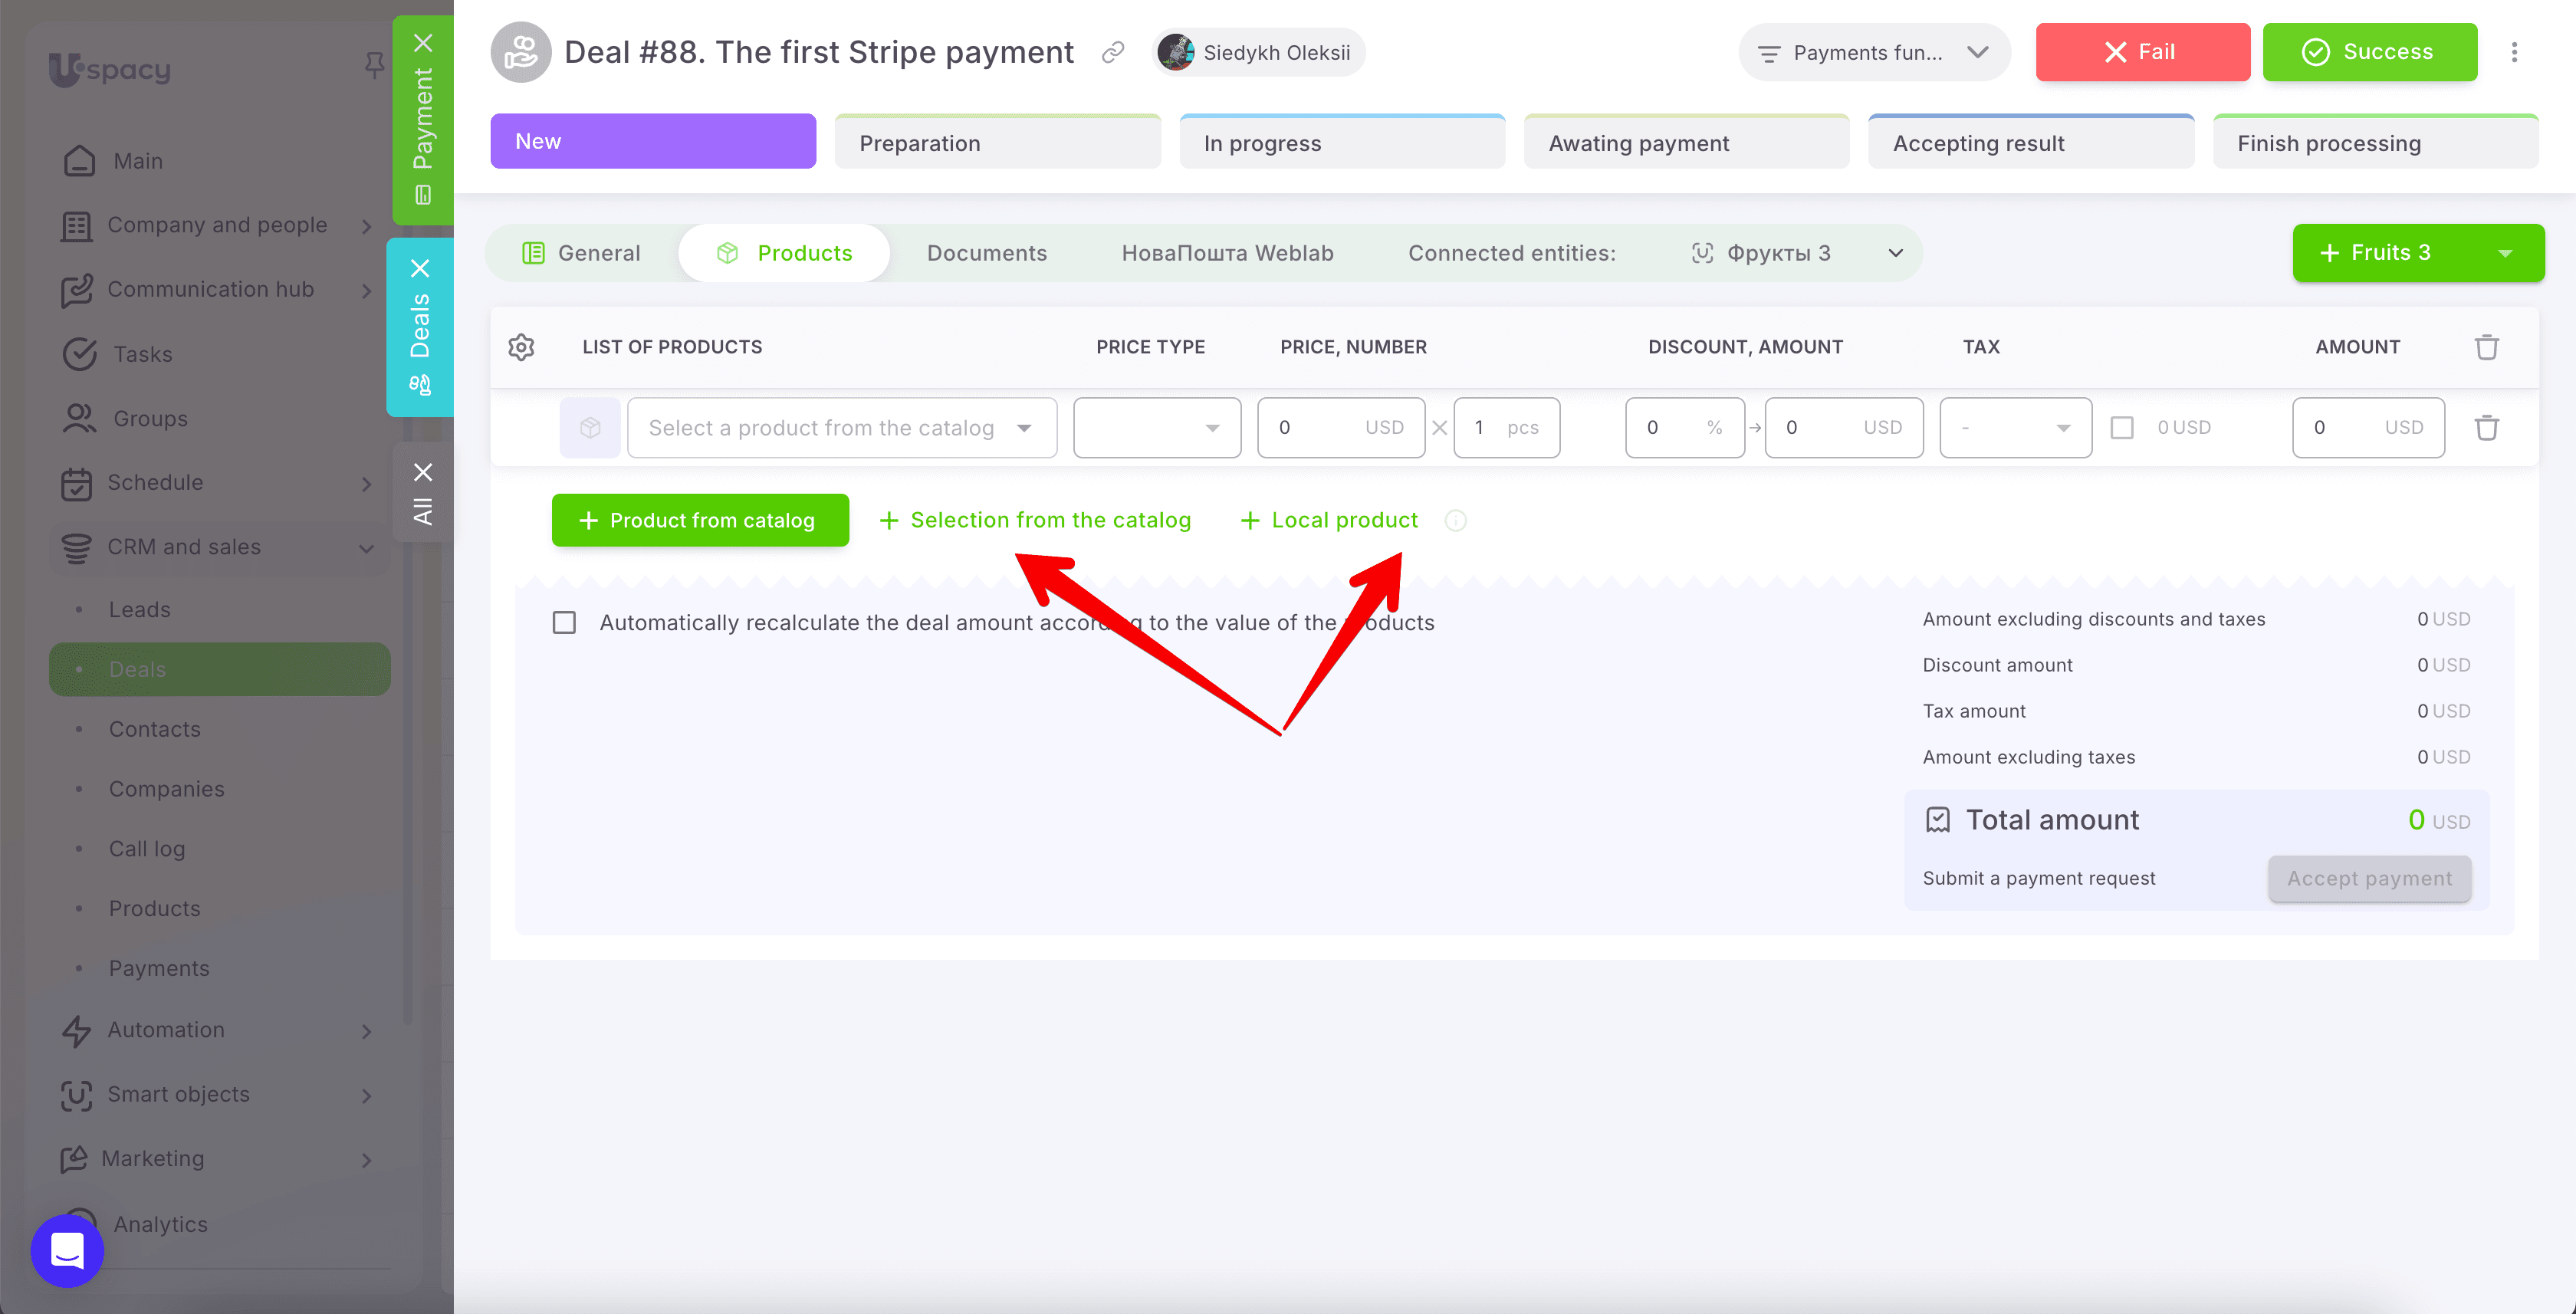This screenshot has width=2576, height=1314.
Task: Expand Marketing menu
Action: 366,1160
